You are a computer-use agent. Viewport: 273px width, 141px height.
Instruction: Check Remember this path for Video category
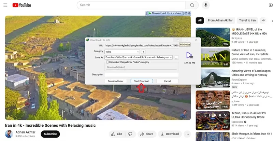pyautogui.click(x=107, y=62)
